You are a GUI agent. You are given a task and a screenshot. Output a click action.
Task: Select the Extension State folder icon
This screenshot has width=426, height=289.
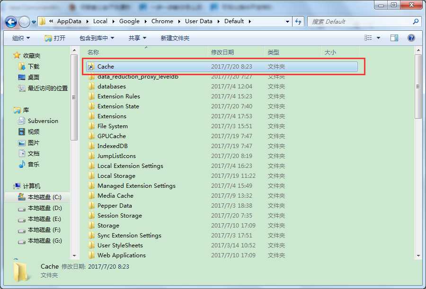[x=91, y=106]
